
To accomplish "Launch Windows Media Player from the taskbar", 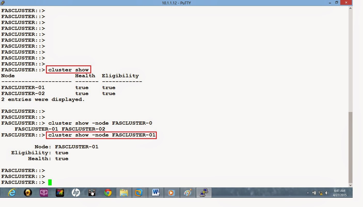I will pos(172,192).
